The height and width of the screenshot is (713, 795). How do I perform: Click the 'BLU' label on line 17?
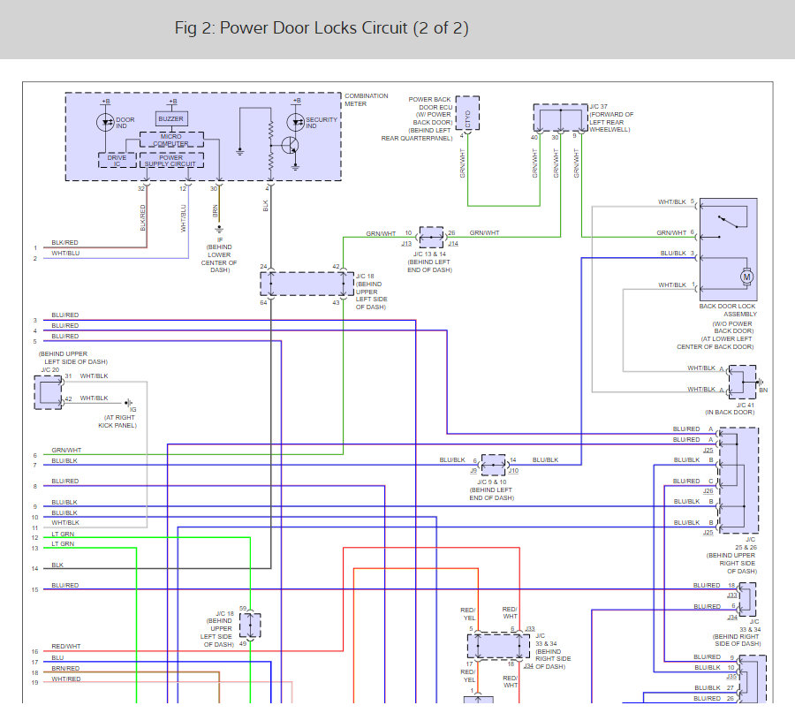tap(57, 657)
